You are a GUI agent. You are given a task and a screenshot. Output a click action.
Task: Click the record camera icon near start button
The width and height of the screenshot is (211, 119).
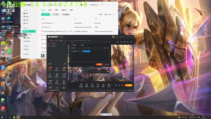pos(116,85)
